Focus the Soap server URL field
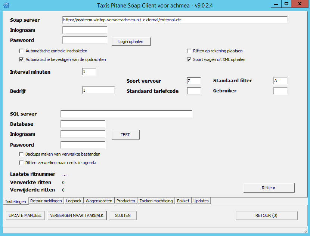 click(x=175, y=20)
